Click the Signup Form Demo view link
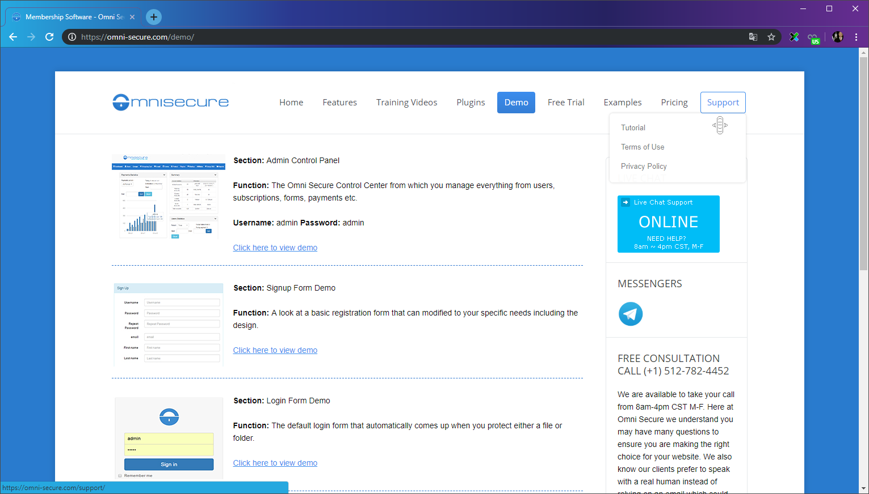 coord(275,350)
